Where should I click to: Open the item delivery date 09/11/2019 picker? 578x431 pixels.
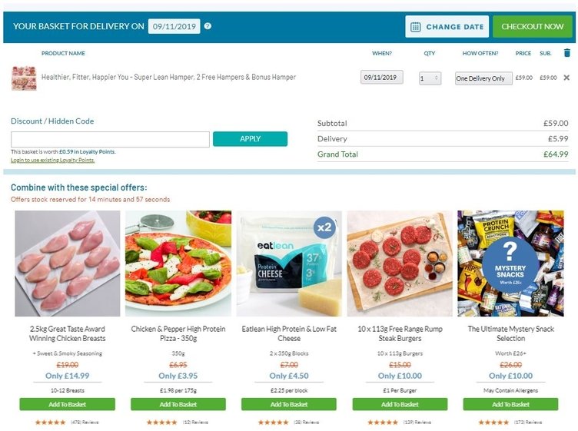[x=381, y=78]
